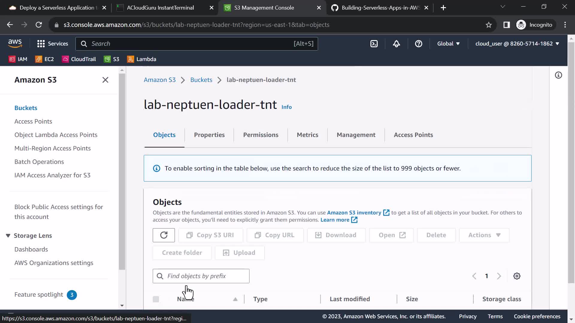Toggle the select-all objects checkbox
575x323 pixels.
pos(156,299)
